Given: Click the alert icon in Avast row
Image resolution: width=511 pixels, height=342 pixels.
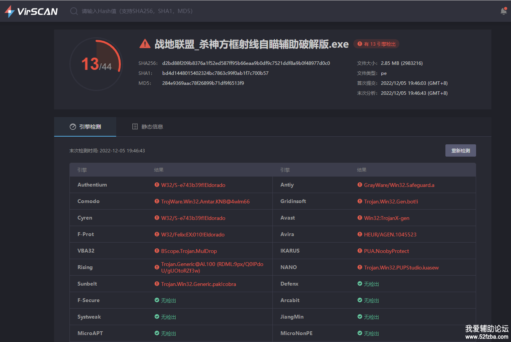Looking at the screenshot, I should tap(360, 218).
